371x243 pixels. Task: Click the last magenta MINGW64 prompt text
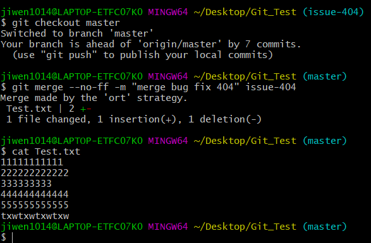click(168, 227)
